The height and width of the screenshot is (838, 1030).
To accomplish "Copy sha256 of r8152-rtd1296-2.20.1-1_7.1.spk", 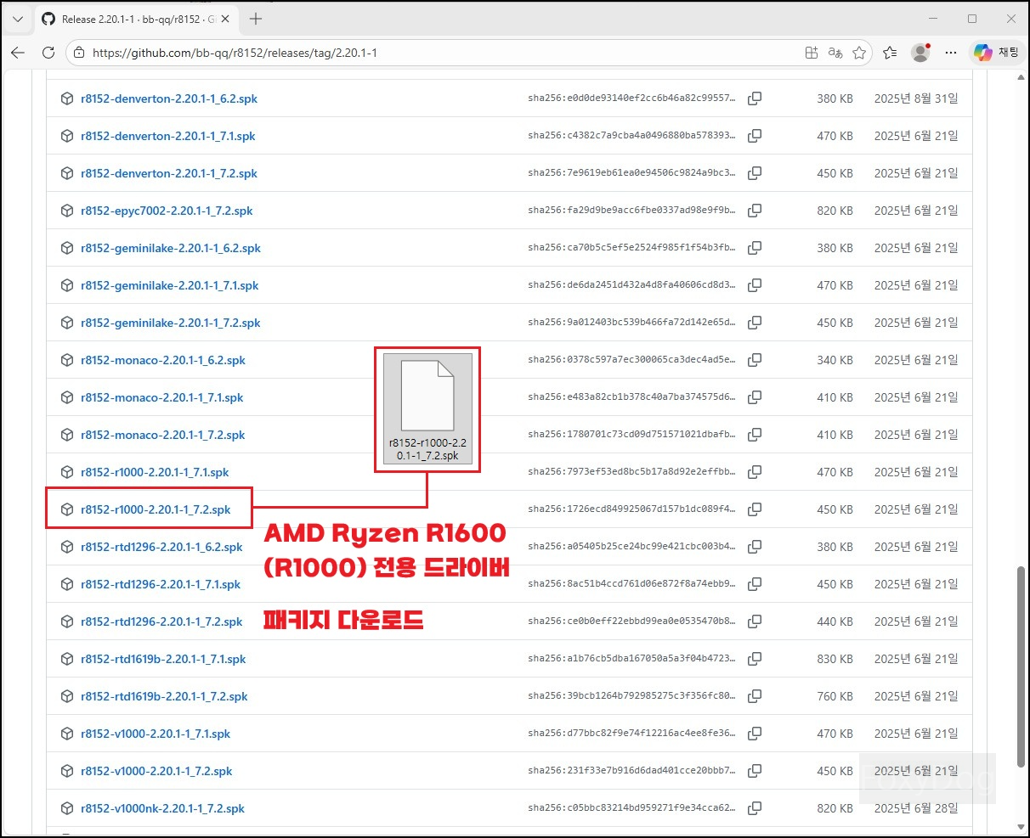I will click(x=754, y=584).
